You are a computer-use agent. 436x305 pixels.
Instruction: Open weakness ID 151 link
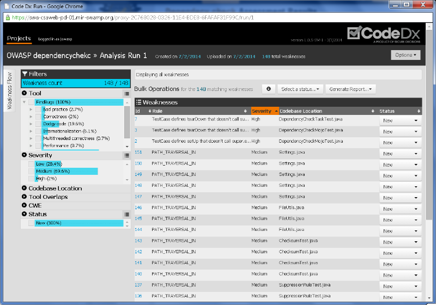pos(138,152)
